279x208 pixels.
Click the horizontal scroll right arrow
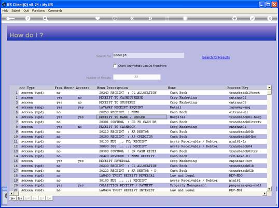click(265, 194)
